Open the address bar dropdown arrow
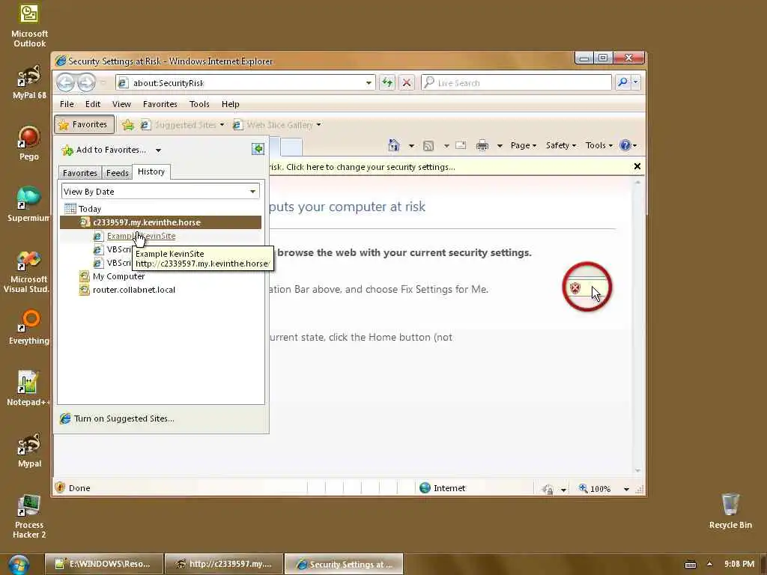 click(369, 83)
